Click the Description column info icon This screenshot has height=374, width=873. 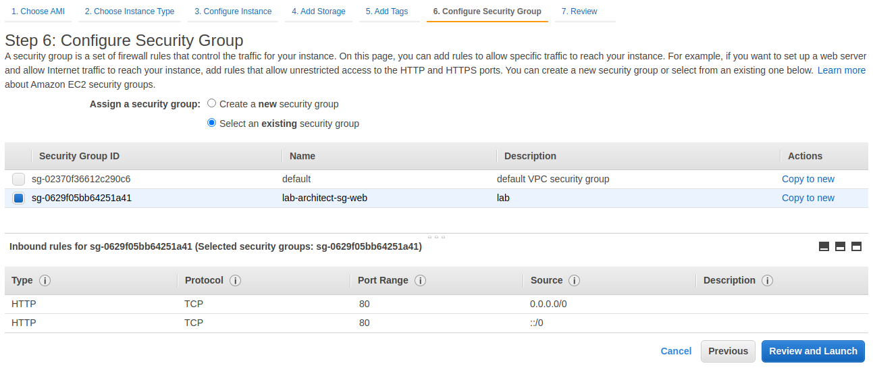coord(767,281)
